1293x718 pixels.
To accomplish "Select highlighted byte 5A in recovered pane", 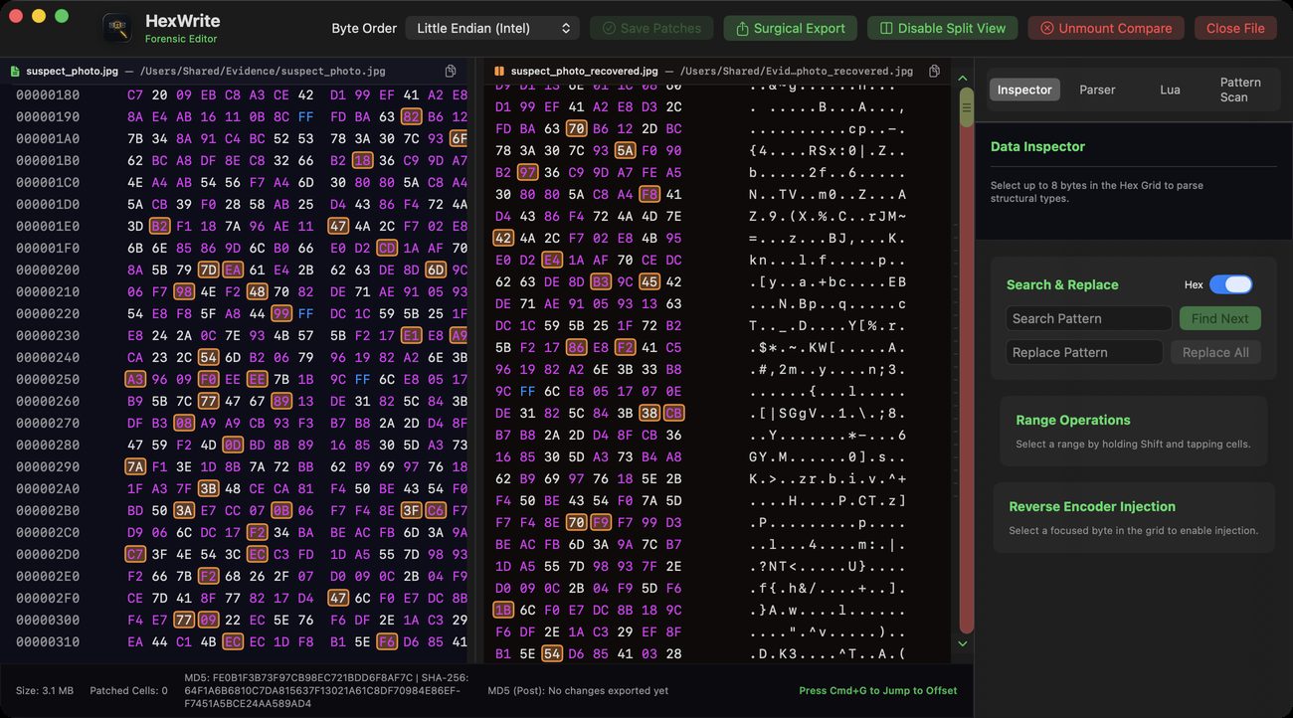I will pos(625,150).
